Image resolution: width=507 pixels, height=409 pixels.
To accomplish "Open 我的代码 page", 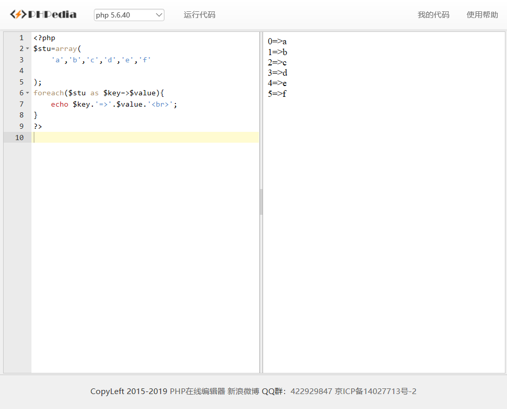I will [x=433, y=15].
